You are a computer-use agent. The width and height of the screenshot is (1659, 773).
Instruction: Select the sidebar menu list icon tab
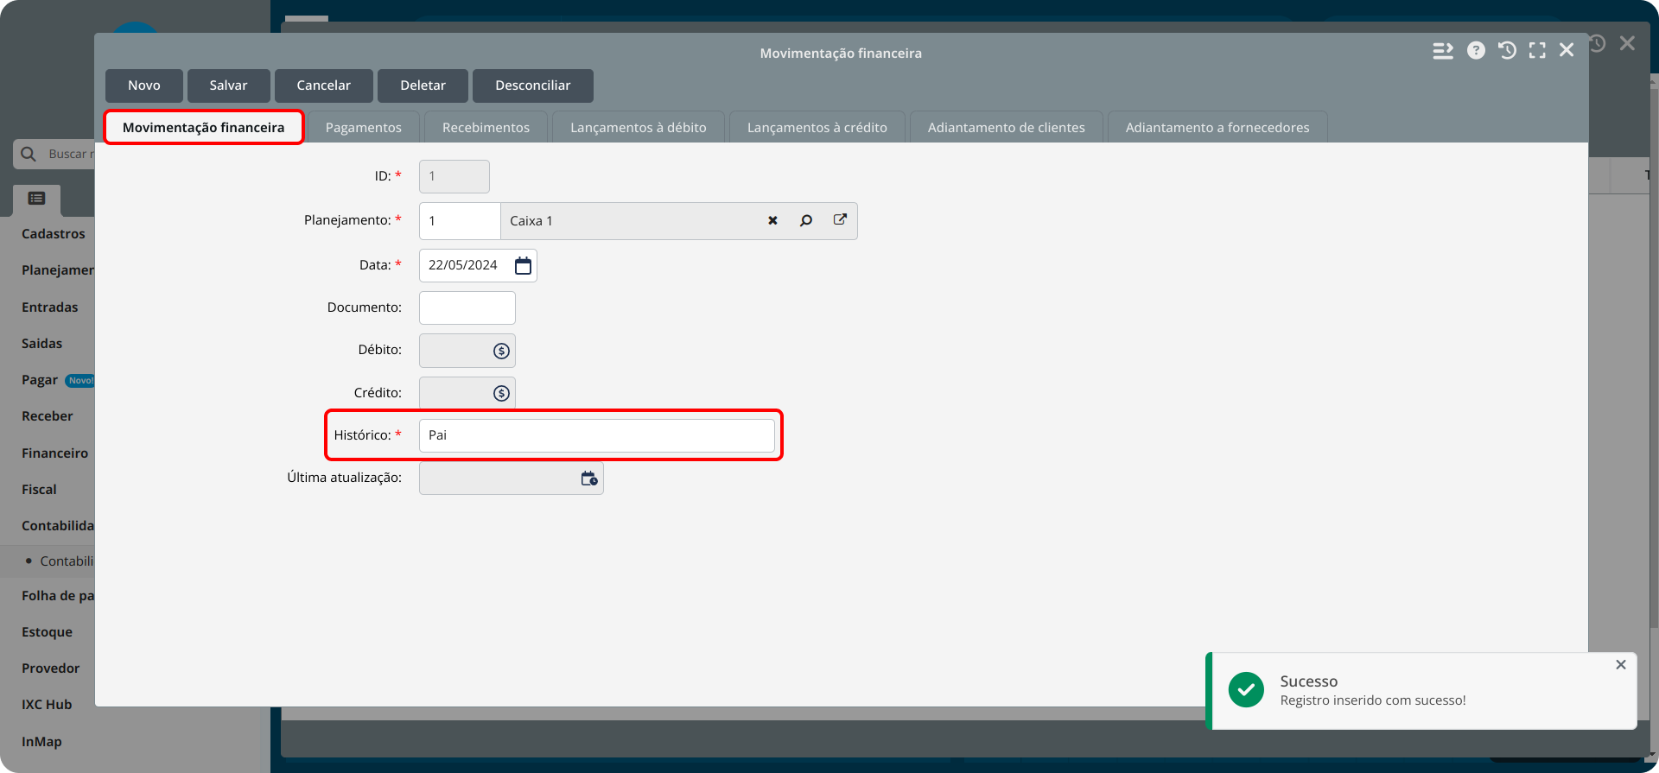[x=36, y=199]
